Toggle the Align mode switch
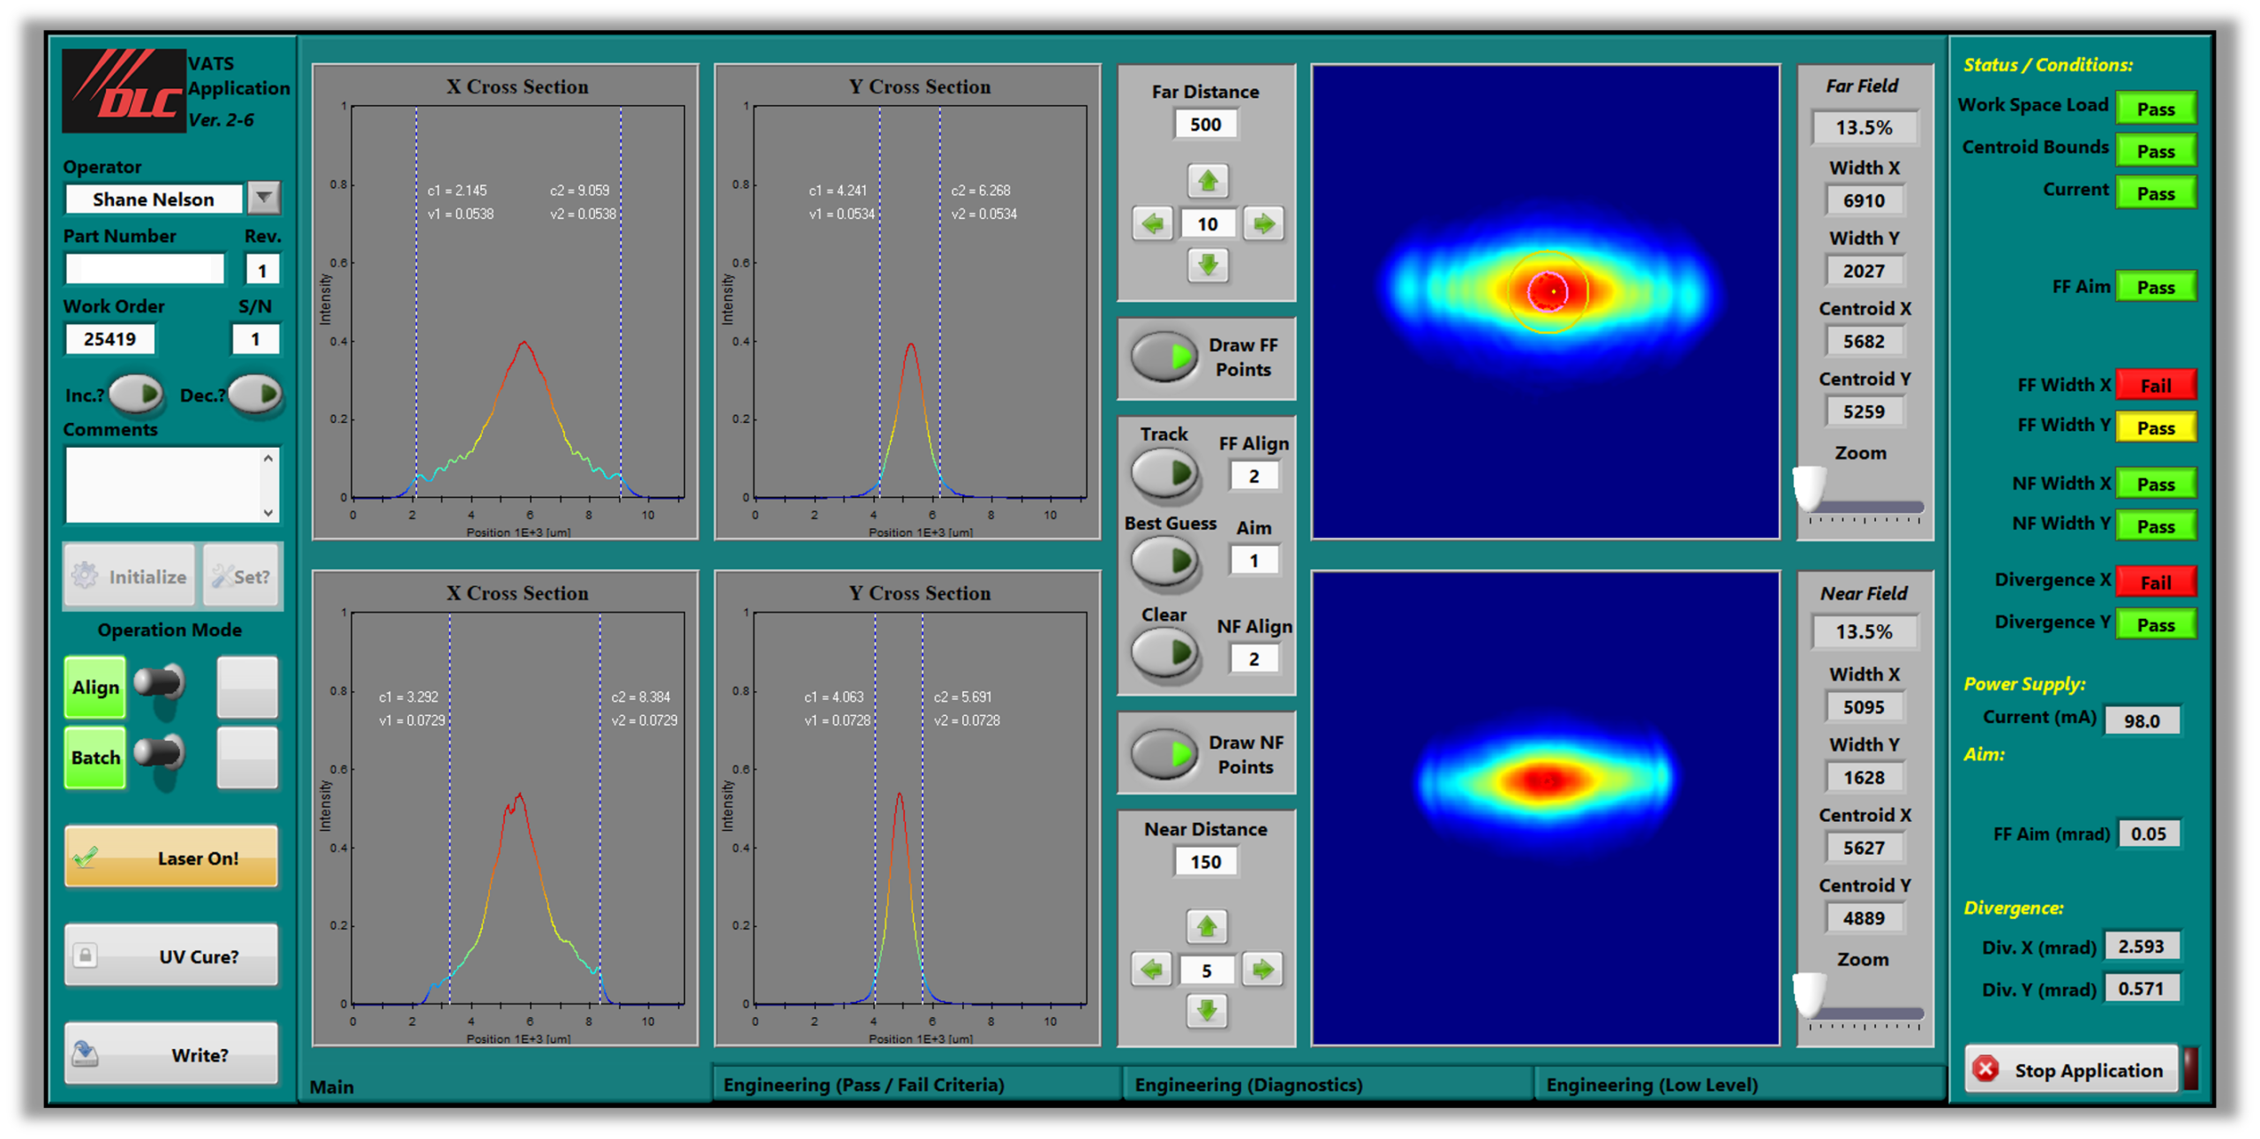The height and width of the screenshot is (1139, 2260). [x=160, y=683]
